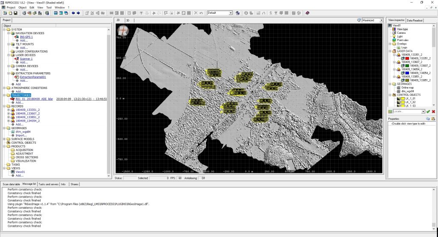Click the View type icon in inspector
438x237 pixels.
[394, 29]
